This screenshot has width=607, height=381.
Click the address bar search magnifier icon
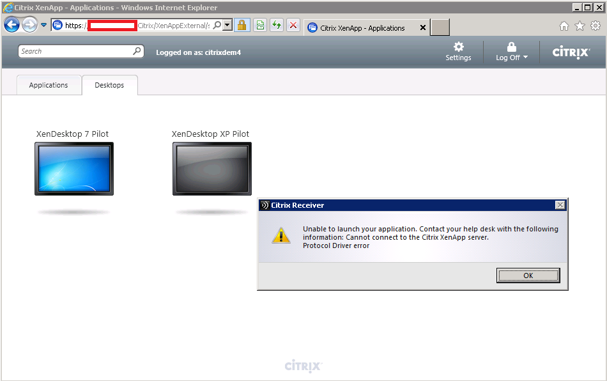point(217,25)
